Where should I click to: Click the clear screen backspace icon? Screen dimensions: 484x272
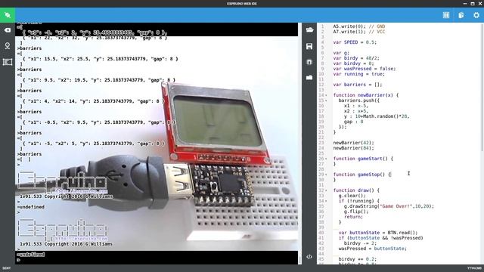point(8,30)
